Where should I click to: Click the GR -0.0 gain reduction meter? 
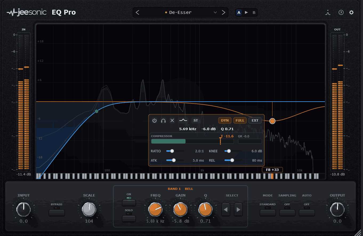click(250, 141)
